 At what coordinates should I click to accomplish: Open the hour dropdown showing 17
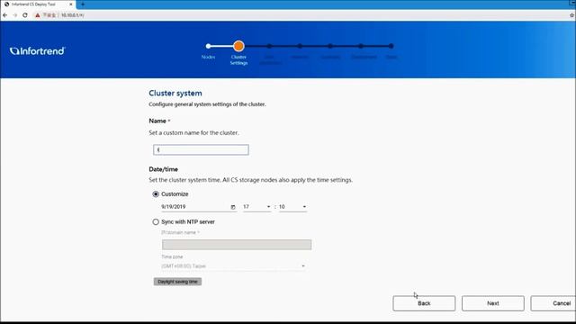[x=256, y=207]
